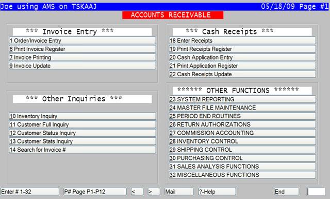Go to previous page with < button
The height and width of the screenshot is (199, 330).
pos(137,192)
